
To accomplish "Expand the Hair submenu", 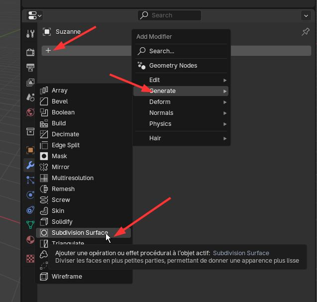I will click(181, 138).
